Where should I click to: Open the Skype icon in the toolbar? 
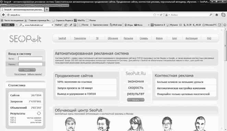click(223, 15)
